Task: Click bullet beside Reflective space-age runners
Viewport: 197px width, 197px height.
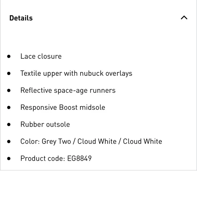Action: pos(9,90)
